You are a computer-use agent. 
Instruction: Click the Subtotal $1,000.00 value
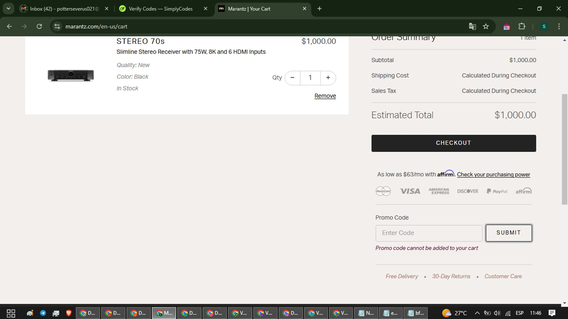tap(523, 60)
